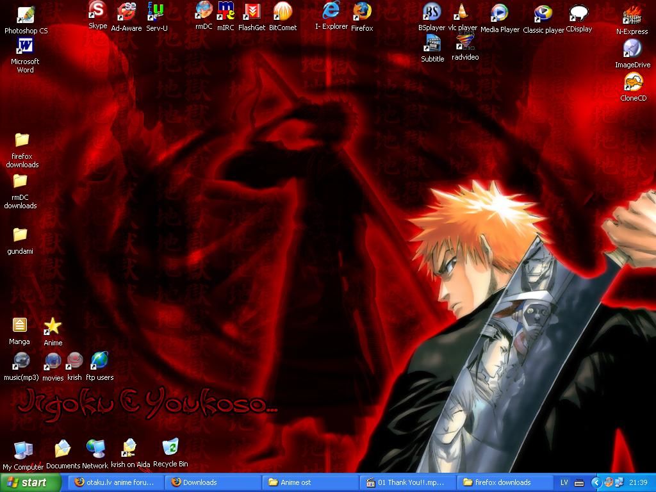Launch CloneCD from the desktop

(633, 82)
